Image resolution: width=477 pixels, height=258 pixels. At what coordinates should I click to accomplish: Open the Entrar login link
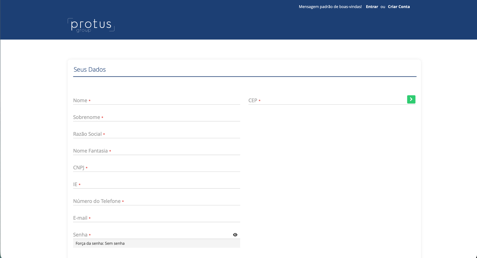tap(372, 7)
